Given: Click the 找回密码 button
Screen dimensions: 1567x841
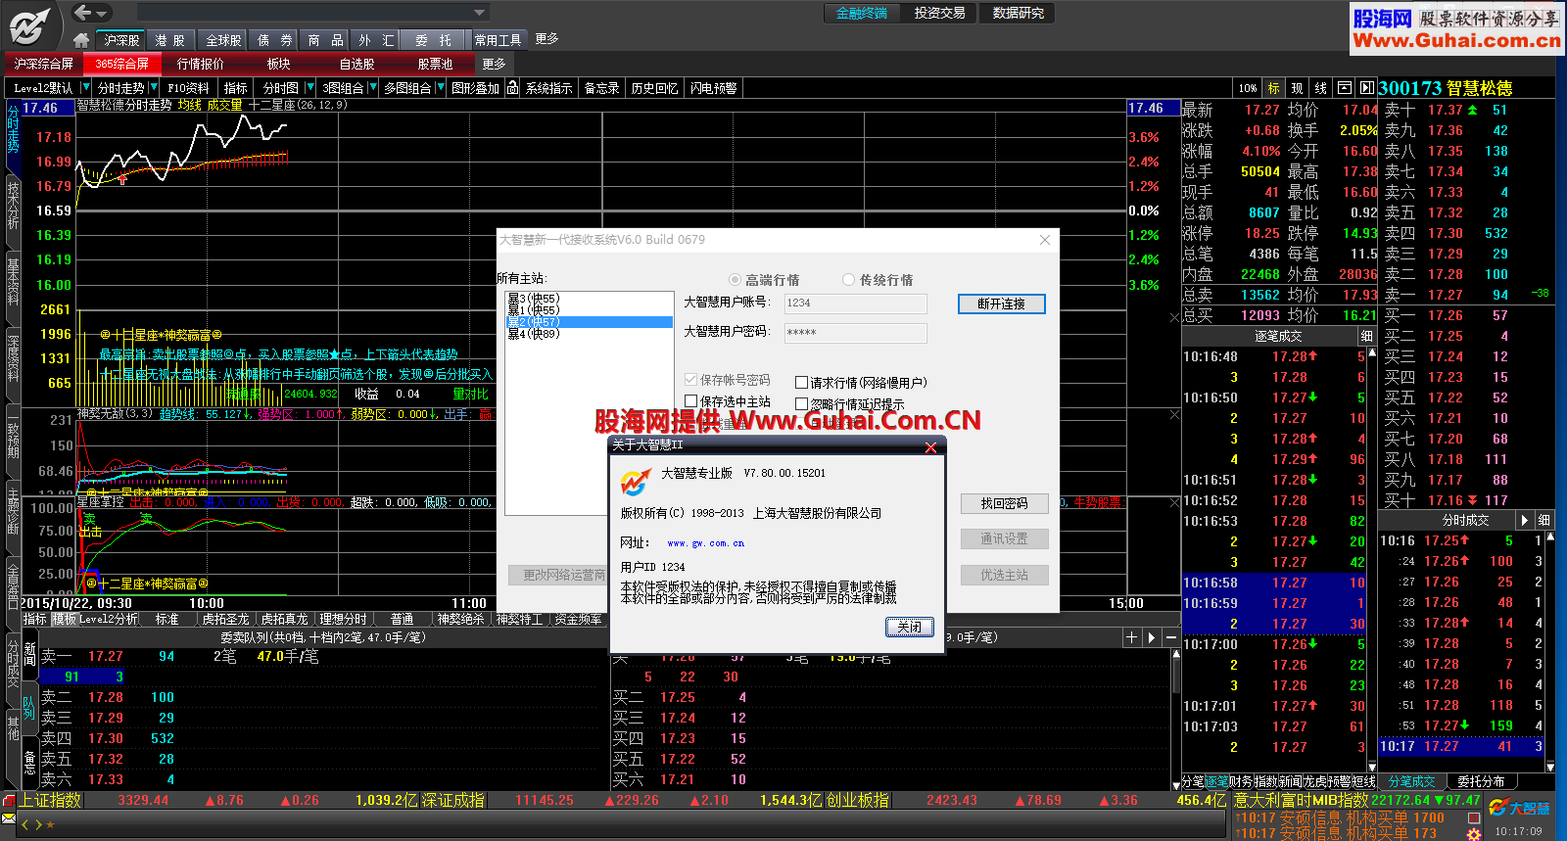Looking at the screenshot, I should [x=1004, y=503].
